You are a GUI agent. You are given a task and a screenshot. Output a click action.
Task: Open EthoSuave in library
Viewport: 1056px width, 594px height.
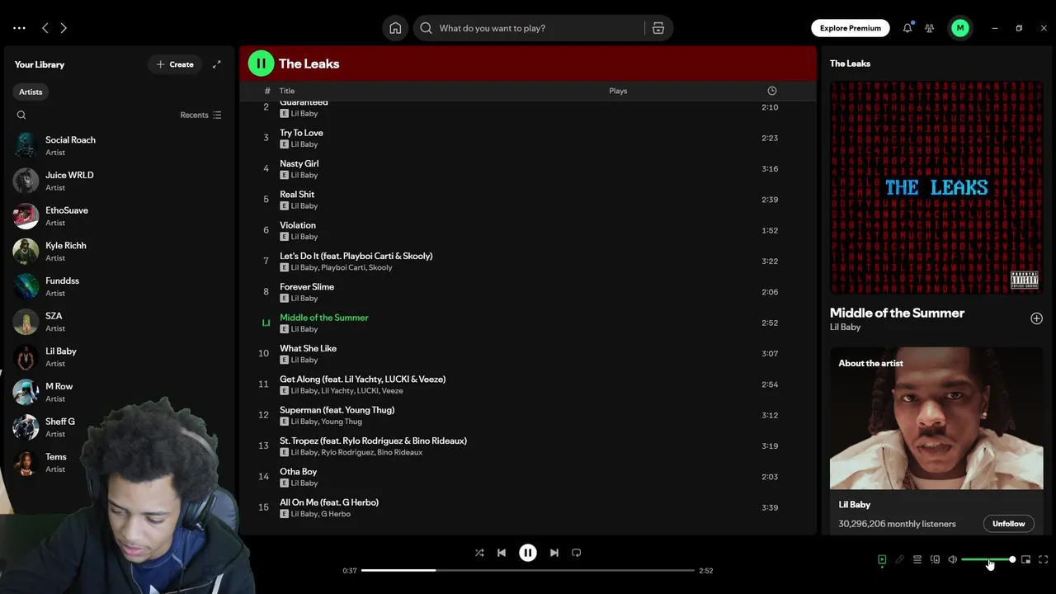pyautogui.click(x=118, y=216)
